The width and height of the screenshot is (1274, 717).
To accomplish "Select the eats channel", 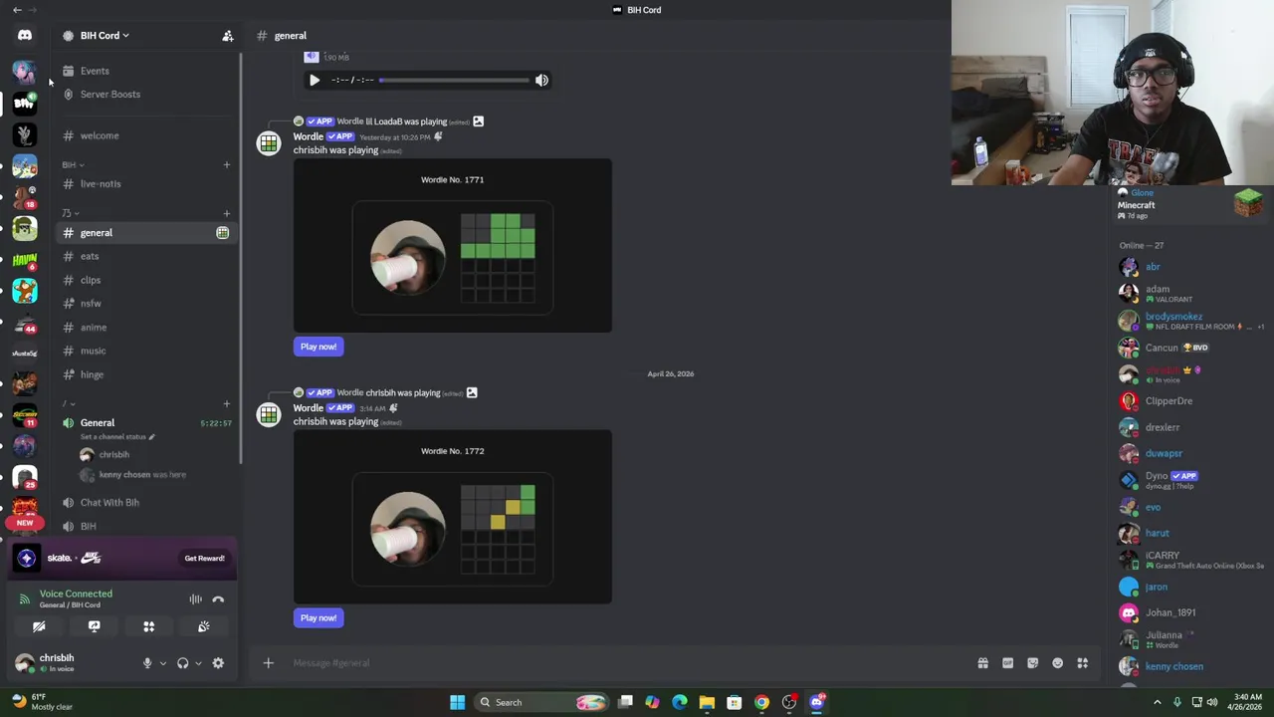I will click(x=90, y=256).
